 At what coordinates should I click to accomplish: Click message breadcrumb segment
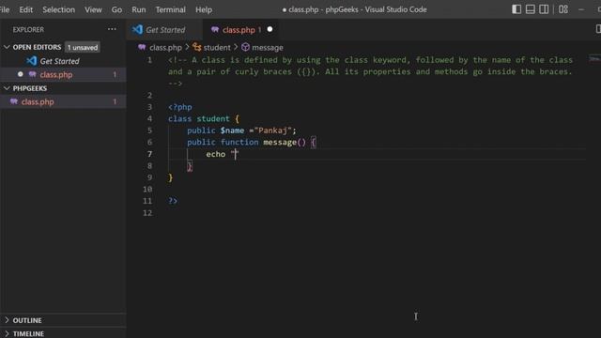tap(268, 48)
